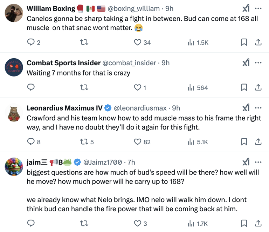Click Grok icon on Combat Sports Insider tweet
This screenshot has width=269, height=232.
[246, 63]
